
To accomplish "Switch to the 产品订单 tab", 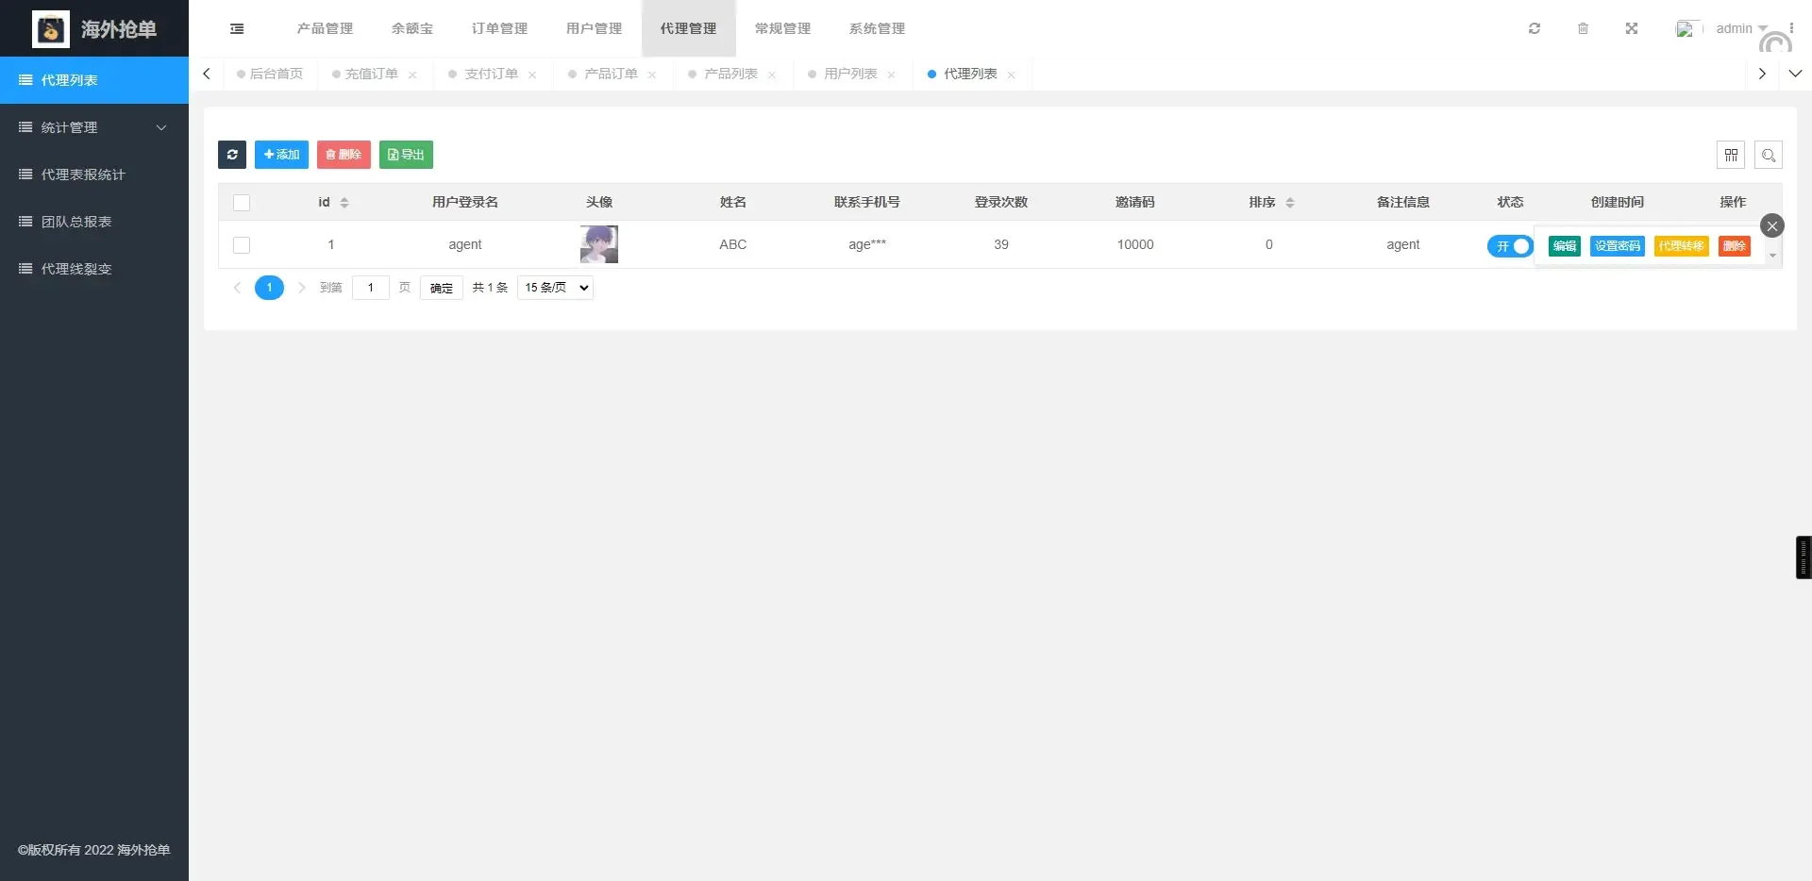I will click(611, 74).
